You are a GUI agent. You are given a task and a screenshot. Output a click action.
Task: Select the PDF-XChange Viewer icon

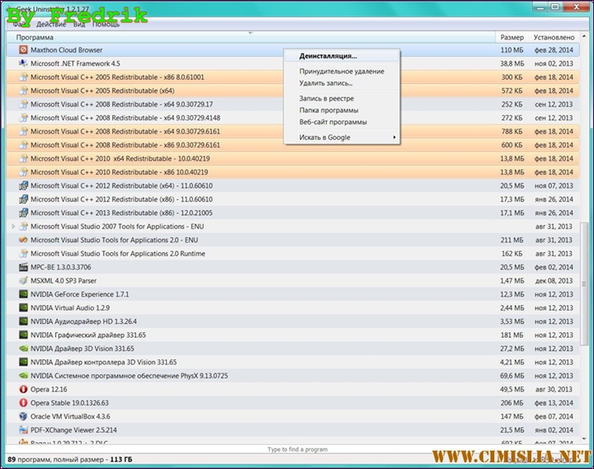(23, 429)
